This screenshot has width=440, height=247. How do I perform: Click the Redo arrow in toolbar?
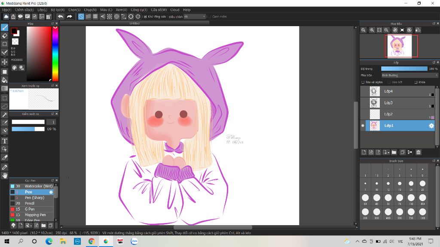click(69, 17)
